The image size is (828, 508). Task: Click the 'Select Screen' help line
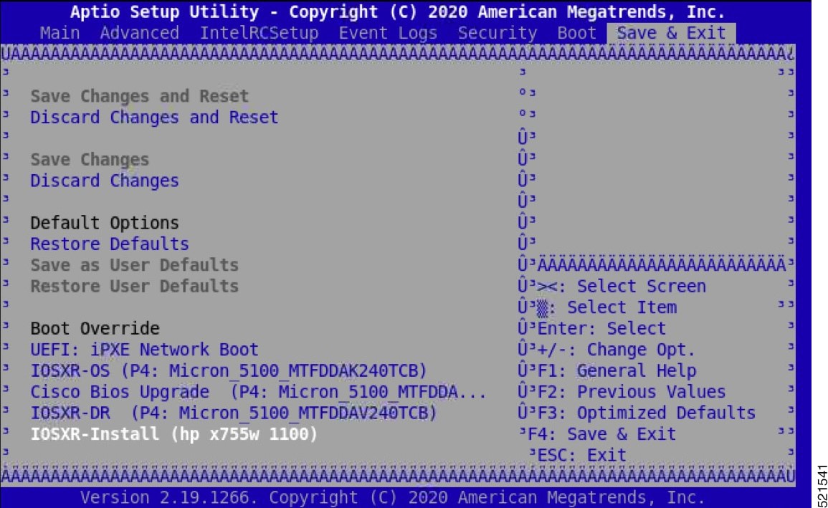[x=622, y=286]
